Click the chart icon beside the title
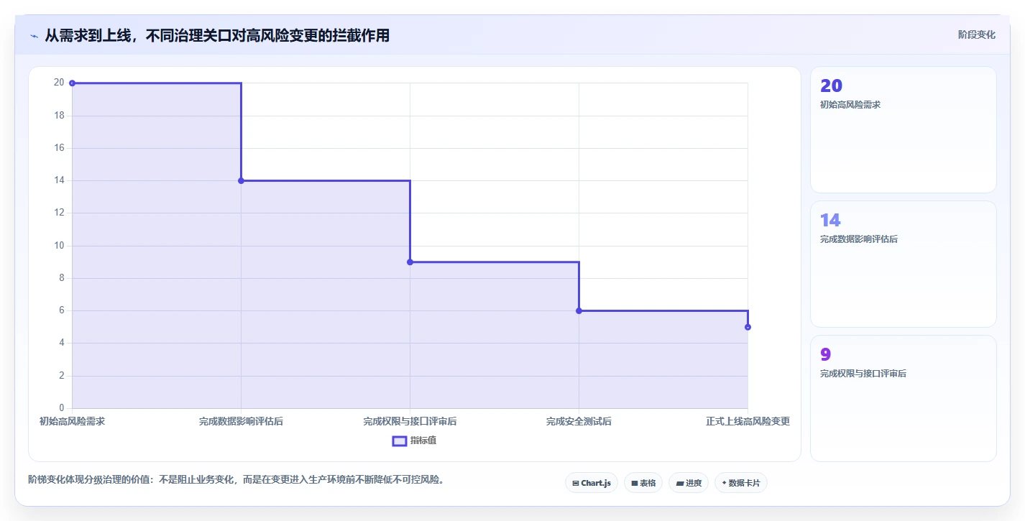The image size is (1025, 521). click(x=34, y=36)
